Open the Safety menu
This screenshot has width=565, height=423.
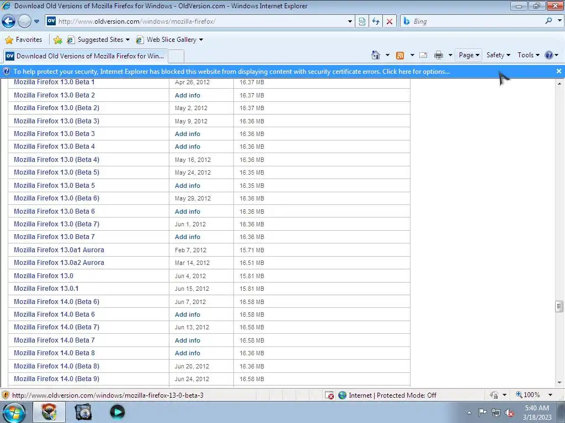pos(498,55)
